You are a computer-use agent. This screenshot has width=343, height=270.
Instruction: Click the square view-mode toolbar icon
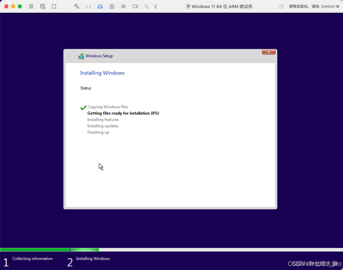pos(54,6)
